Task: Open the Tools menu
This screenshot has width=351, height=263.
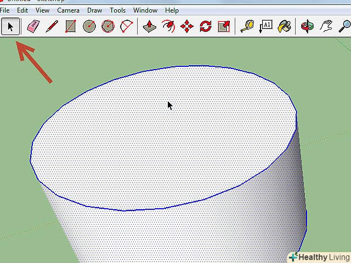Action: pos(117,10)
